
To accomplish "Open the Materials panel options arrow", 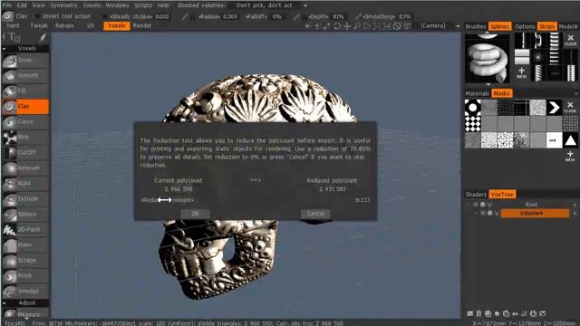I will [576, 93].
